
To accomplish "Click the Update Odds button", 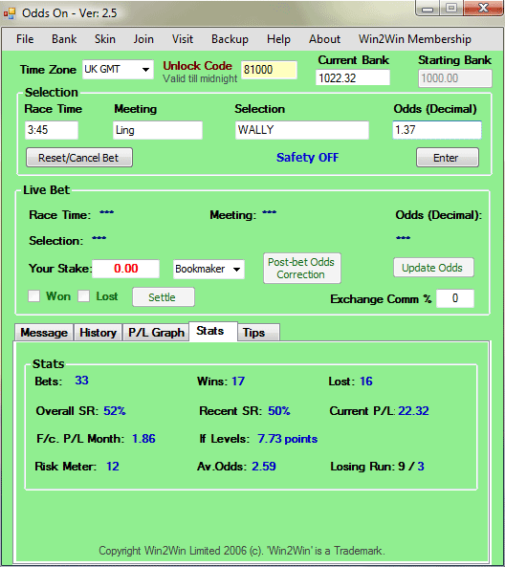I will [x=433, y=268].
